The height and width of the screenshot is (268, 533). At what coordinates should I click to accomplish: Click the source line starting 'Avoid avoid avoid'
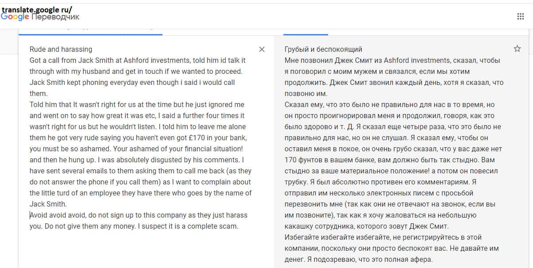139,215
